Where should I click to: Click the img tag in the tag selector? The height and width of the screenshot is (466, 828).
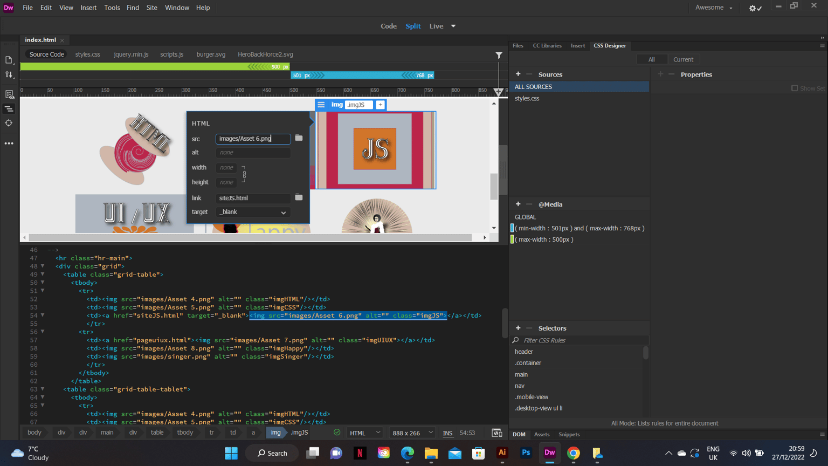click(x=276, y=433)
